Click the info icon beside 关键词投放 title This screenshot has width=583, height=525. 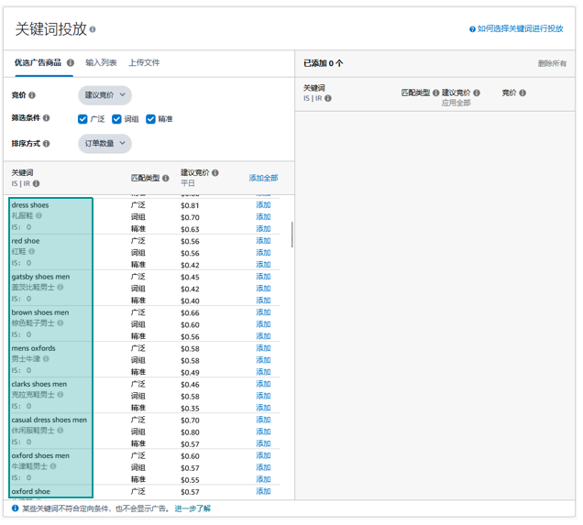point(93,29)
